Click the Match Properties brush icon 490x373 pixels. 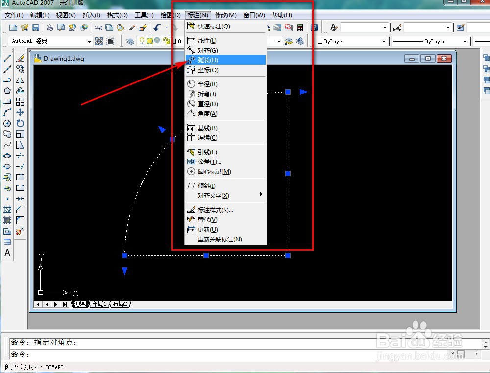132,27
